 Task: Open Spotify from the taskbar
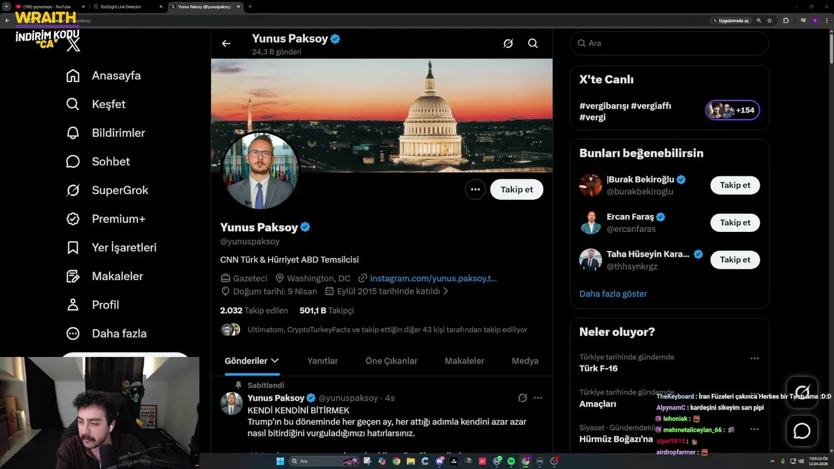click(x=511, y=461)
